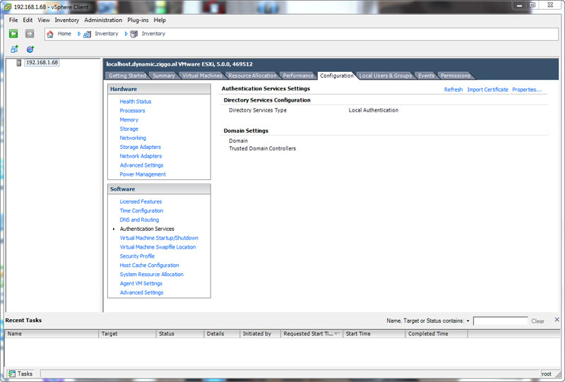Open DNS and Routing under Software

point(139,220)
